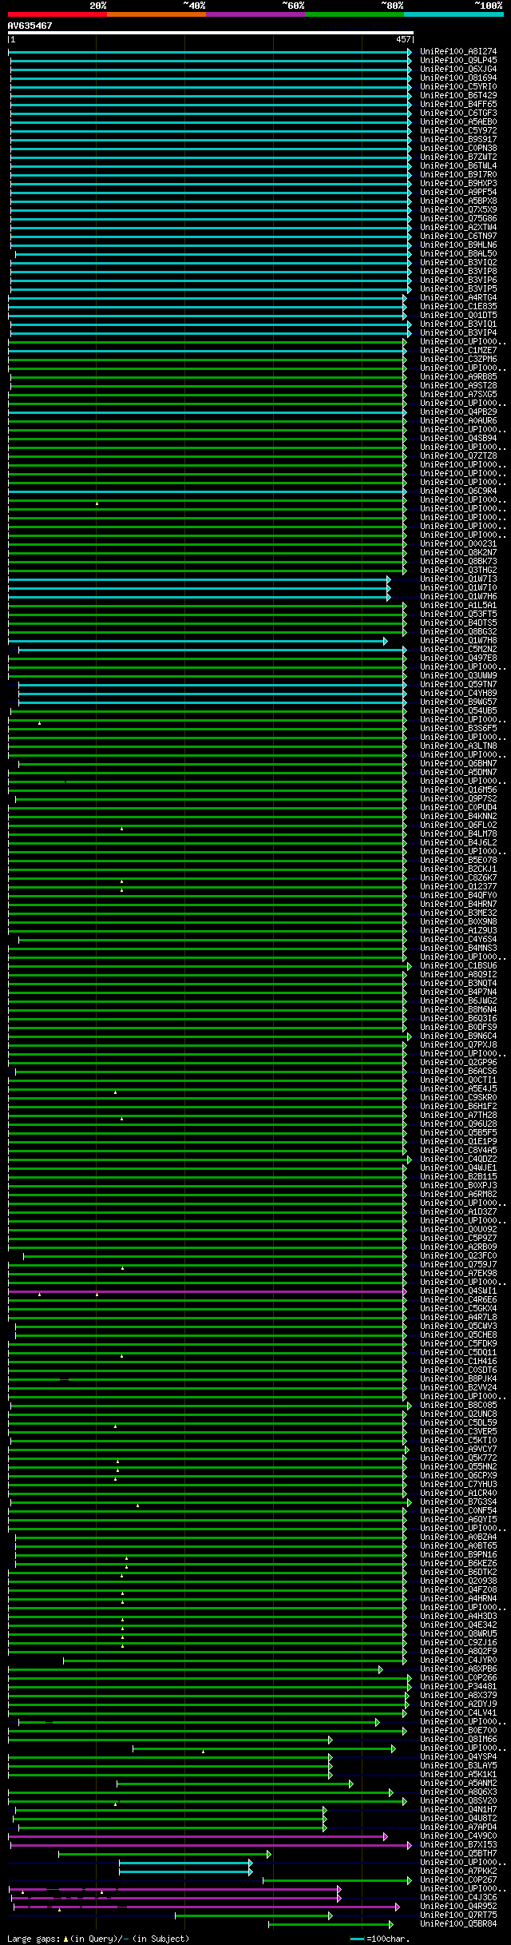
Task: Open hit UniRef100_B5E078
Action: [458, 860]
